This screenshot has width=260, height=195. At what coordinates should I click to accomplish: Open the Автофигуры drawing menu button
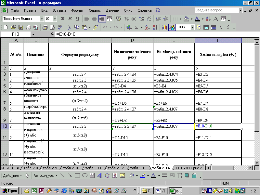pyautogui.click(x=44, y=175)
